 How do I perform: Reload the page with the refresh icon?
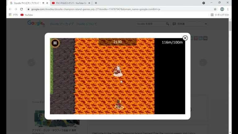pyautogui.click(x=21, y=9)
